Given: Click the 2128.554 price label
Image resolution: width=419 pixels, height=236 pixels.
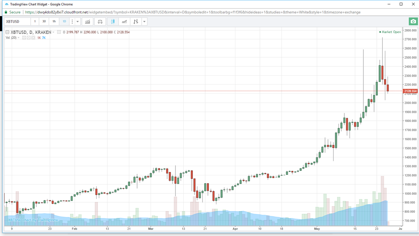Looking at the screenshot, I should (410, 91).
